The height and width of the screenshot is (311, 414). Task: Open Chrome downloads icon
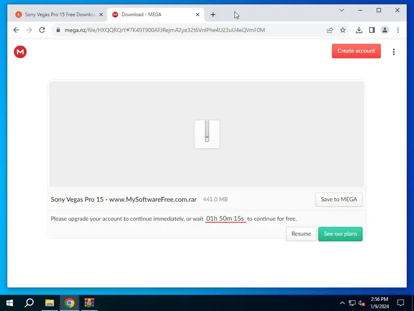359,30
